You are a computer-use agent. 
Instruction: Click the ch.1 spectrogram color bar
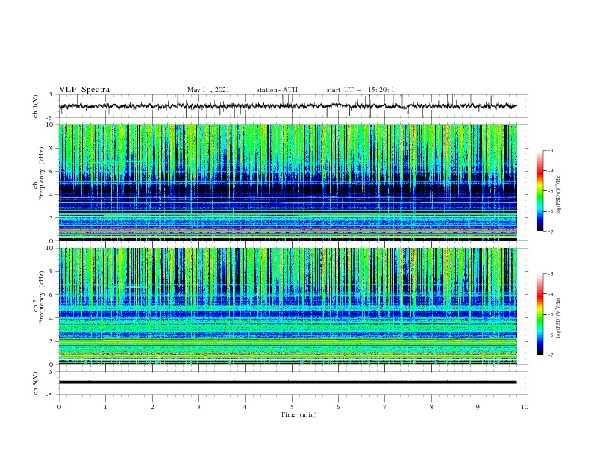pos(540,191)
